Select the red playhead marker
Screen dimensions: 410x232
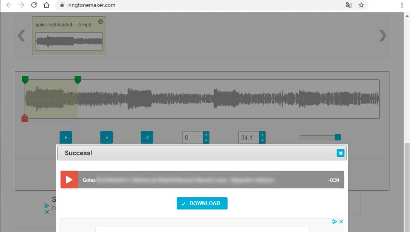[25, 118]
